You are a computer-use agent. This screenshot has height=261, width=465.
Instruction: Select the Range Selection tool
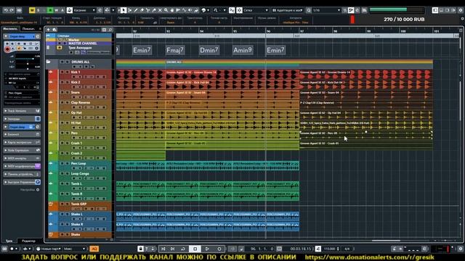point(129,10)
